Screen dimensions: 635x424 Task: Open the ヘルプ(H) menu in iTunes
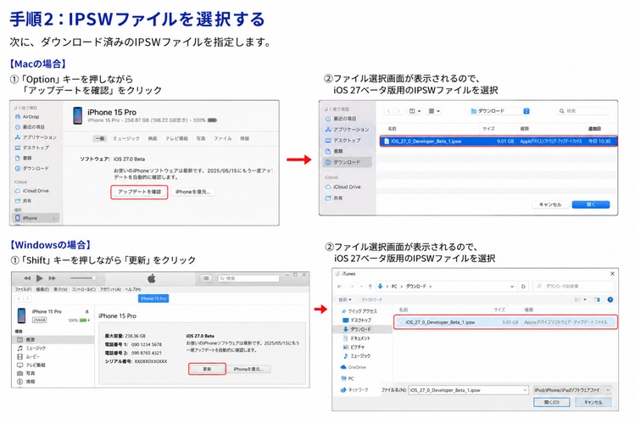pos(133,289)
